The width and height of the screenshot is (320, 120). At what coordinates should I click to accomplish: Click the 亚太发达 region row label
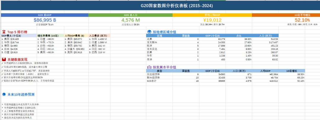pos(151,49)
